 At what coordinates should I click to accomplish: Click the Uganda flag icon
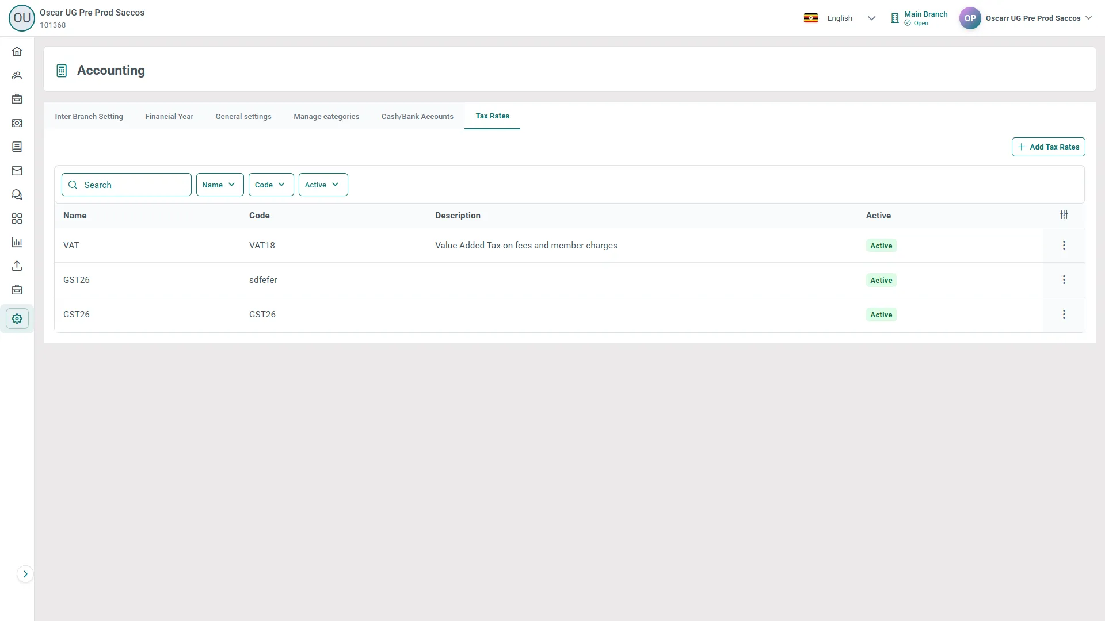[810, 18]
